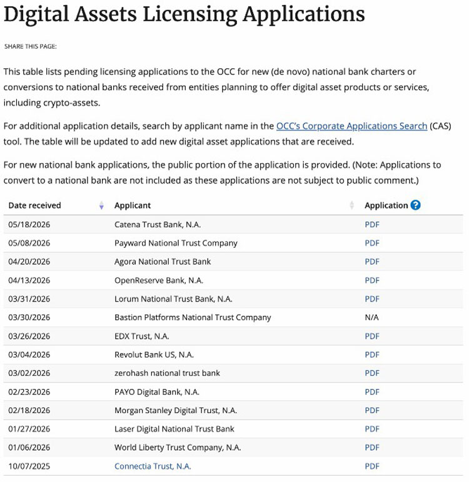
Task: Select the date 03/30/2026
Action: coord(29,317)
